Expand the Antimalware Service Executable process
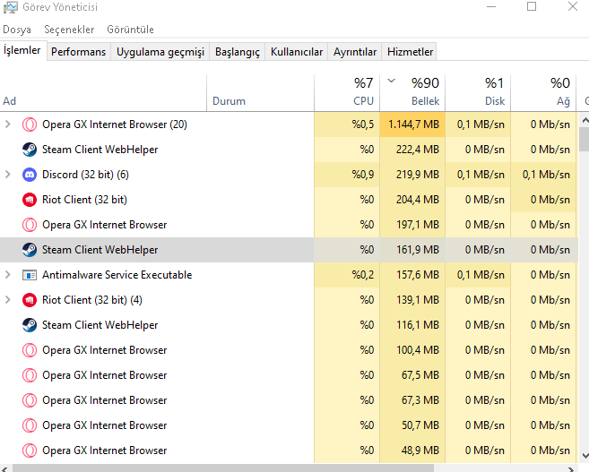Viewport: 589px width, 472px height. [8, 275]
